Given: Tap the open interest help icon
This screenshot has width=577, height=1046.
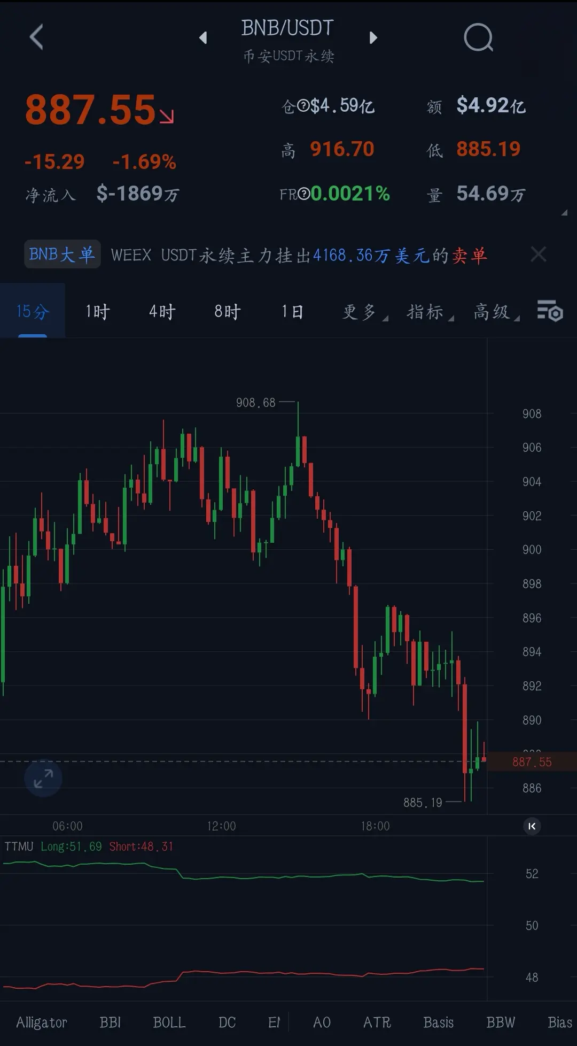Looking at the screenshot, I should point(303,106).
